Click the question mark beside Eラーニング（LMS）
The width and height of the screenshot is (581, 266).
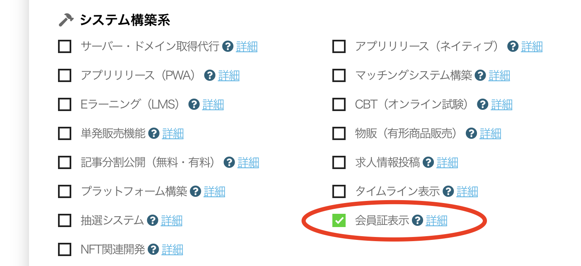tap(193, 104)
